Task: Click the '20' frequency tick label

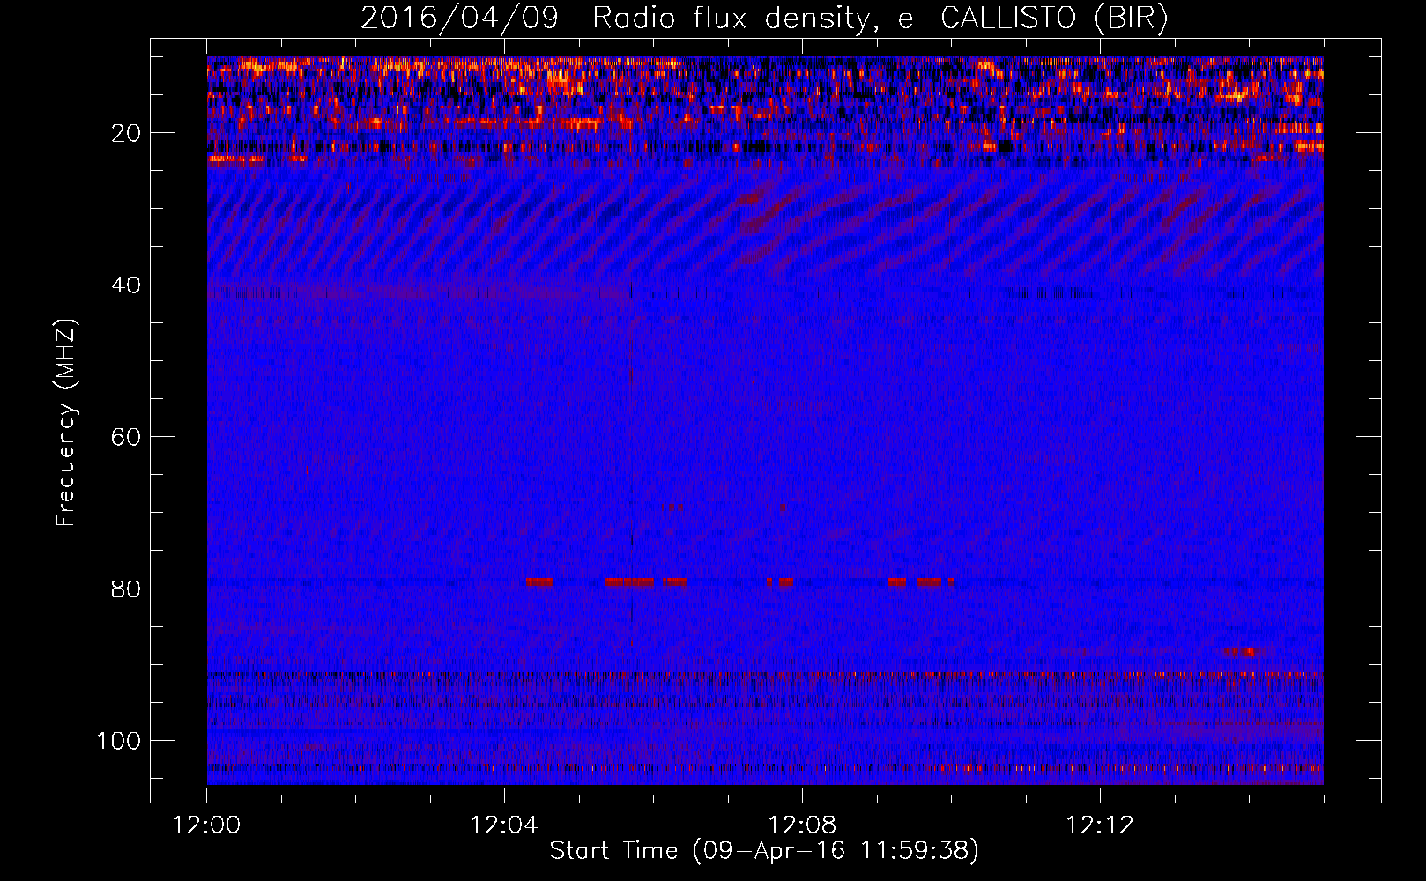Action: (127, 133)
